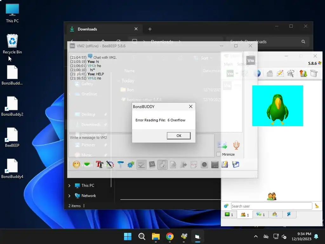This screenshot has height=244, width=325.
Task: Select the users tab with two people icon
Action: point(245,214)
